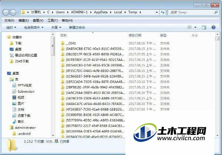Click the 新建文件夹 button

click(x=77, y=27)
